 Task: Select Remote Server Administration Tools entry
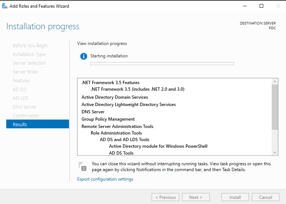coord(117,126)
